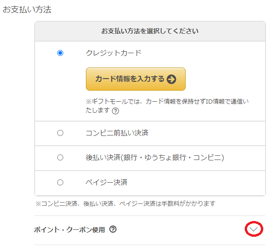278x252 pixels.
Task: Click the お支払い方法 page heading
Action: pyautogui.click(x=27, y=9)
